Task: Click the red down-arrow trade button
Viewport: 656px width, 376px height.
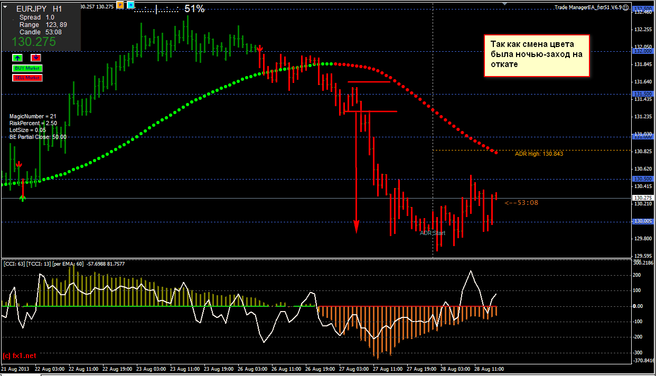Action: (x=36, y=58)
